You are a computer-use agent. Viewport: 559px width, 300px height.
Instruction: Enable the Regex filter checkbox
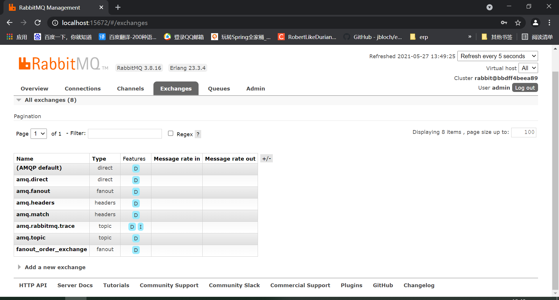coord(171,133)
